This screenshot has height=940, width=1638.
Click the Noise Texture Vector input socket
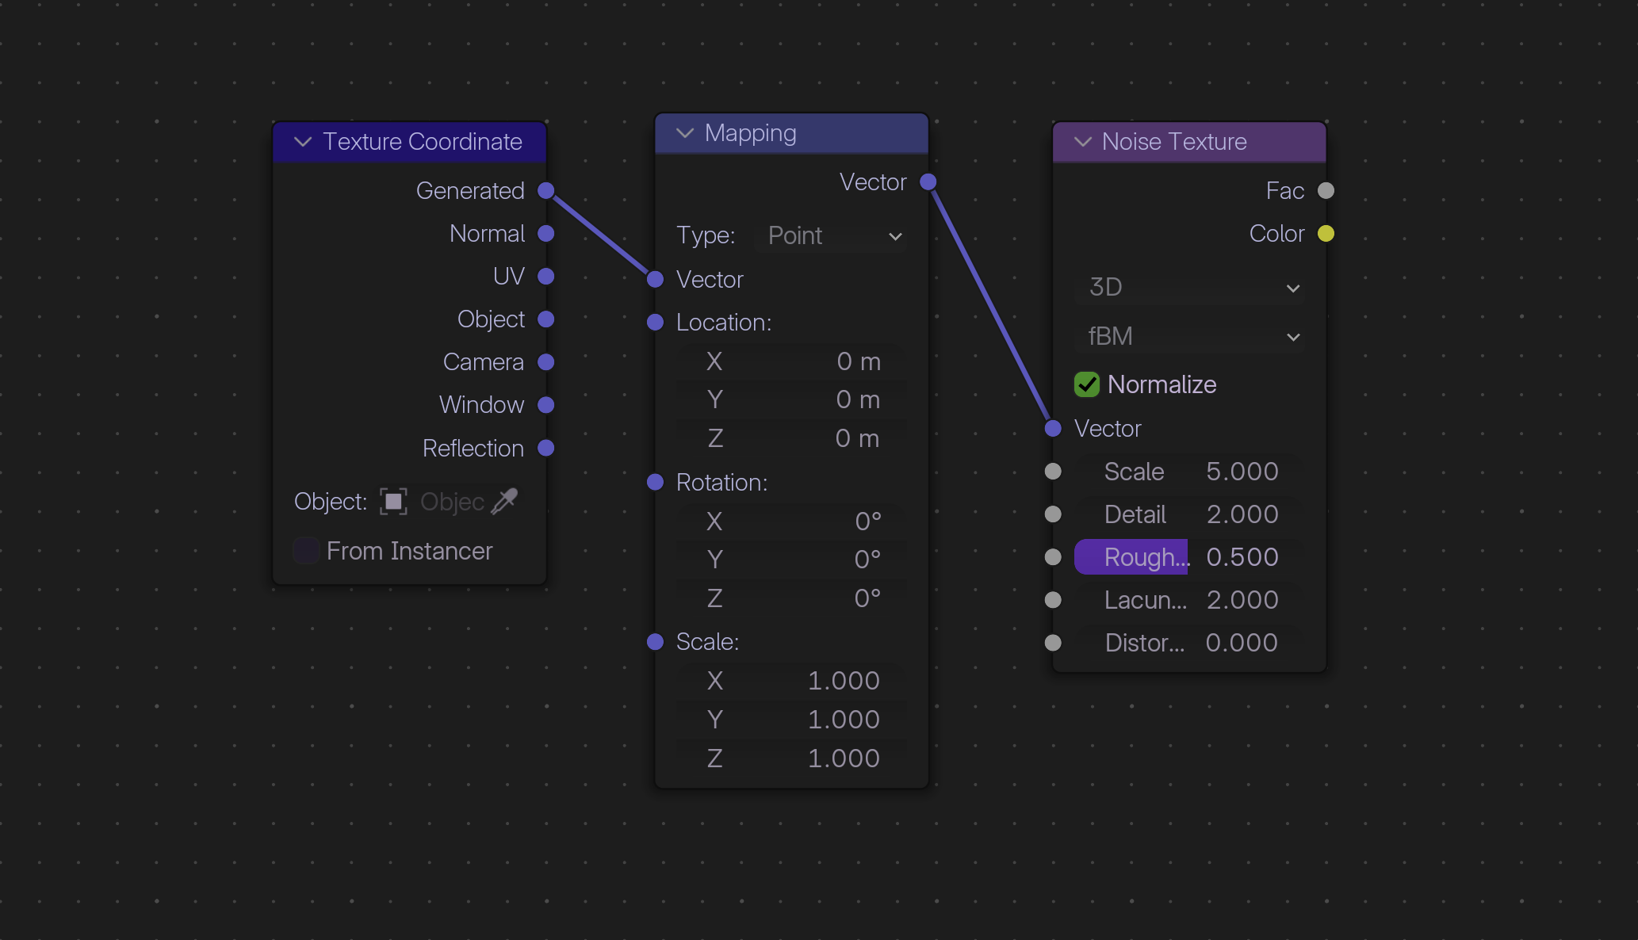[x=1053, y=429]
